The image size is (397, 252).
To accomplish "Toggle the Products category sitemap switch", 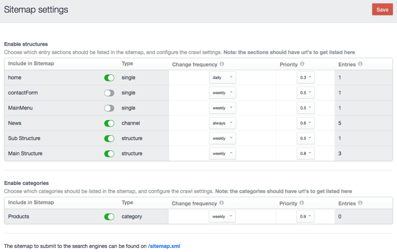I will (x=109, y=217).
